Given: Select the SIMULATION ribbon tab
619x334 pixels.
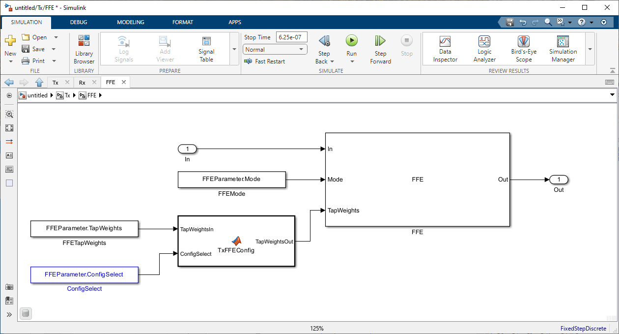Looking at the screenshot, I should point(27,22).
